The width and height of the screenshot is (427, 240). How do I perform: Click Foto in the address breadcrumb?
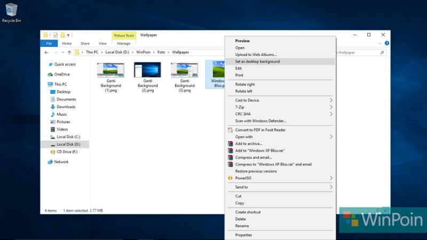click(x=161, y=52)
